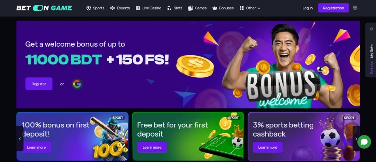Click Register button on welcome banner
This screenshot has height=162, width=376.
39,84
